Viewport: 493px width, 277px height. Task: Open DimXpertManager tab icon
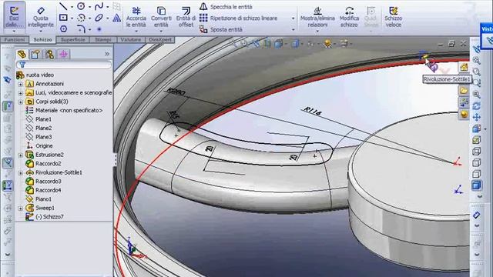click(x=63, y=55)
